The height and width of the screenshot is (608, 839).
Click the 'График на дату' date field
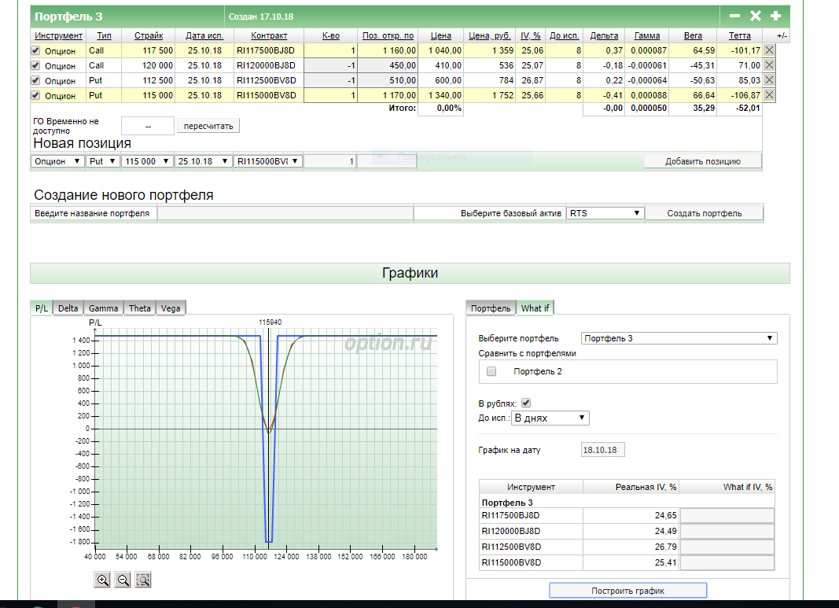point(602,450)
